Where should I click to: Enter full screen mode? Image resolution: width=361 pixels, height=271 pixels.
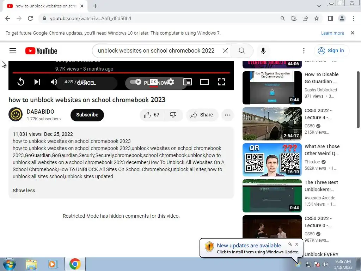(x=221, y=82)
